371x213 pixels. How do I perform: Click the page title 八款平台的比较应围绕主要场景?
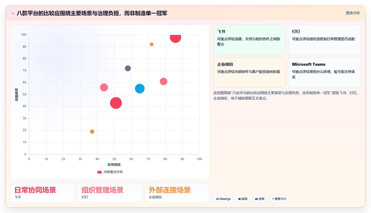(92, 13)
